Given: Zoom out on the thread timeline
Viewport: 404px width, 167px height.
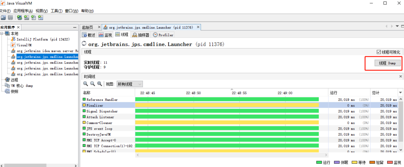Looking at the screenshot, I should click(93, 84).
